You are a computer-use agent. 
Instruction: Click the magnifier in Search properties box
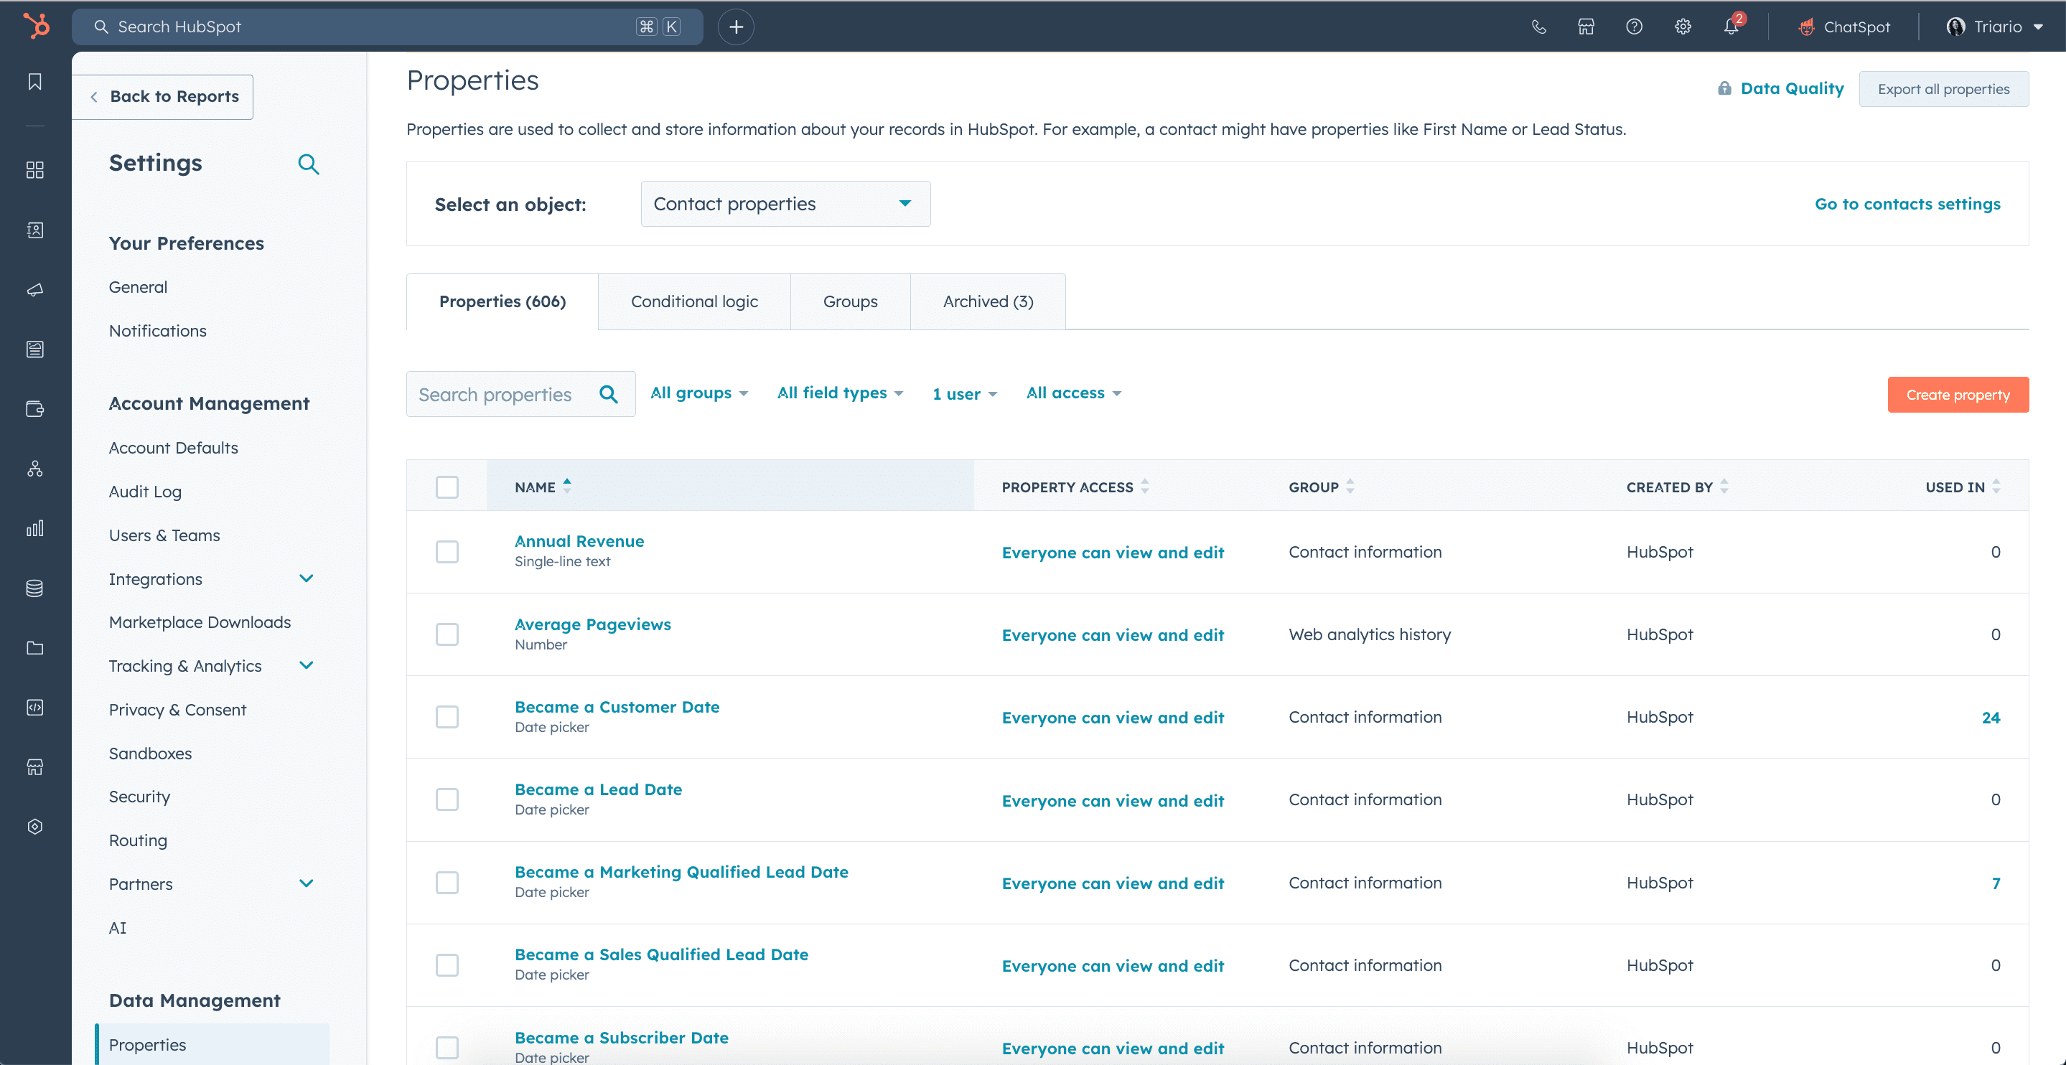pos(609,394)
